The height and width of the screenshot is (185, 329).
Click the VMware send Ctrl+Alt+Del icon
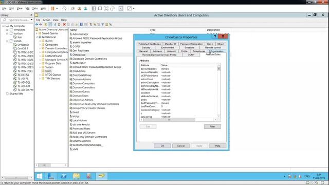(64, 8)
